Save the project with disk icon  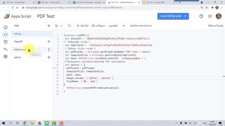tap(69, 26)
